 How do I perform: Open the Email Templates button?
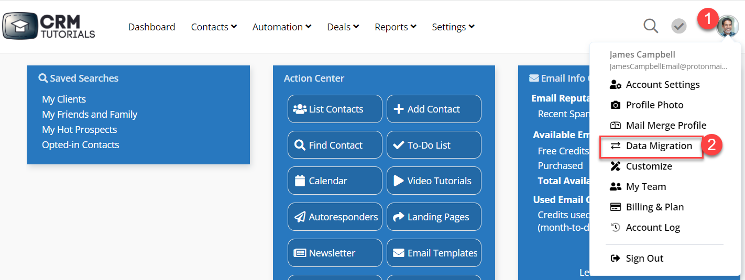click(x=434, y=253)
